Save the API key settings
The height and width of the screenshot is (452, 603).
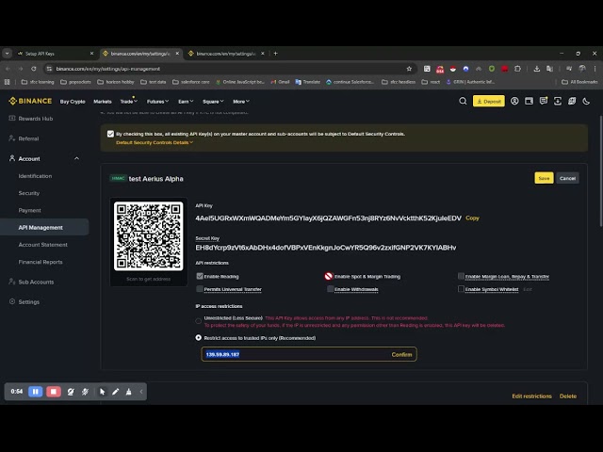(544, 178)
